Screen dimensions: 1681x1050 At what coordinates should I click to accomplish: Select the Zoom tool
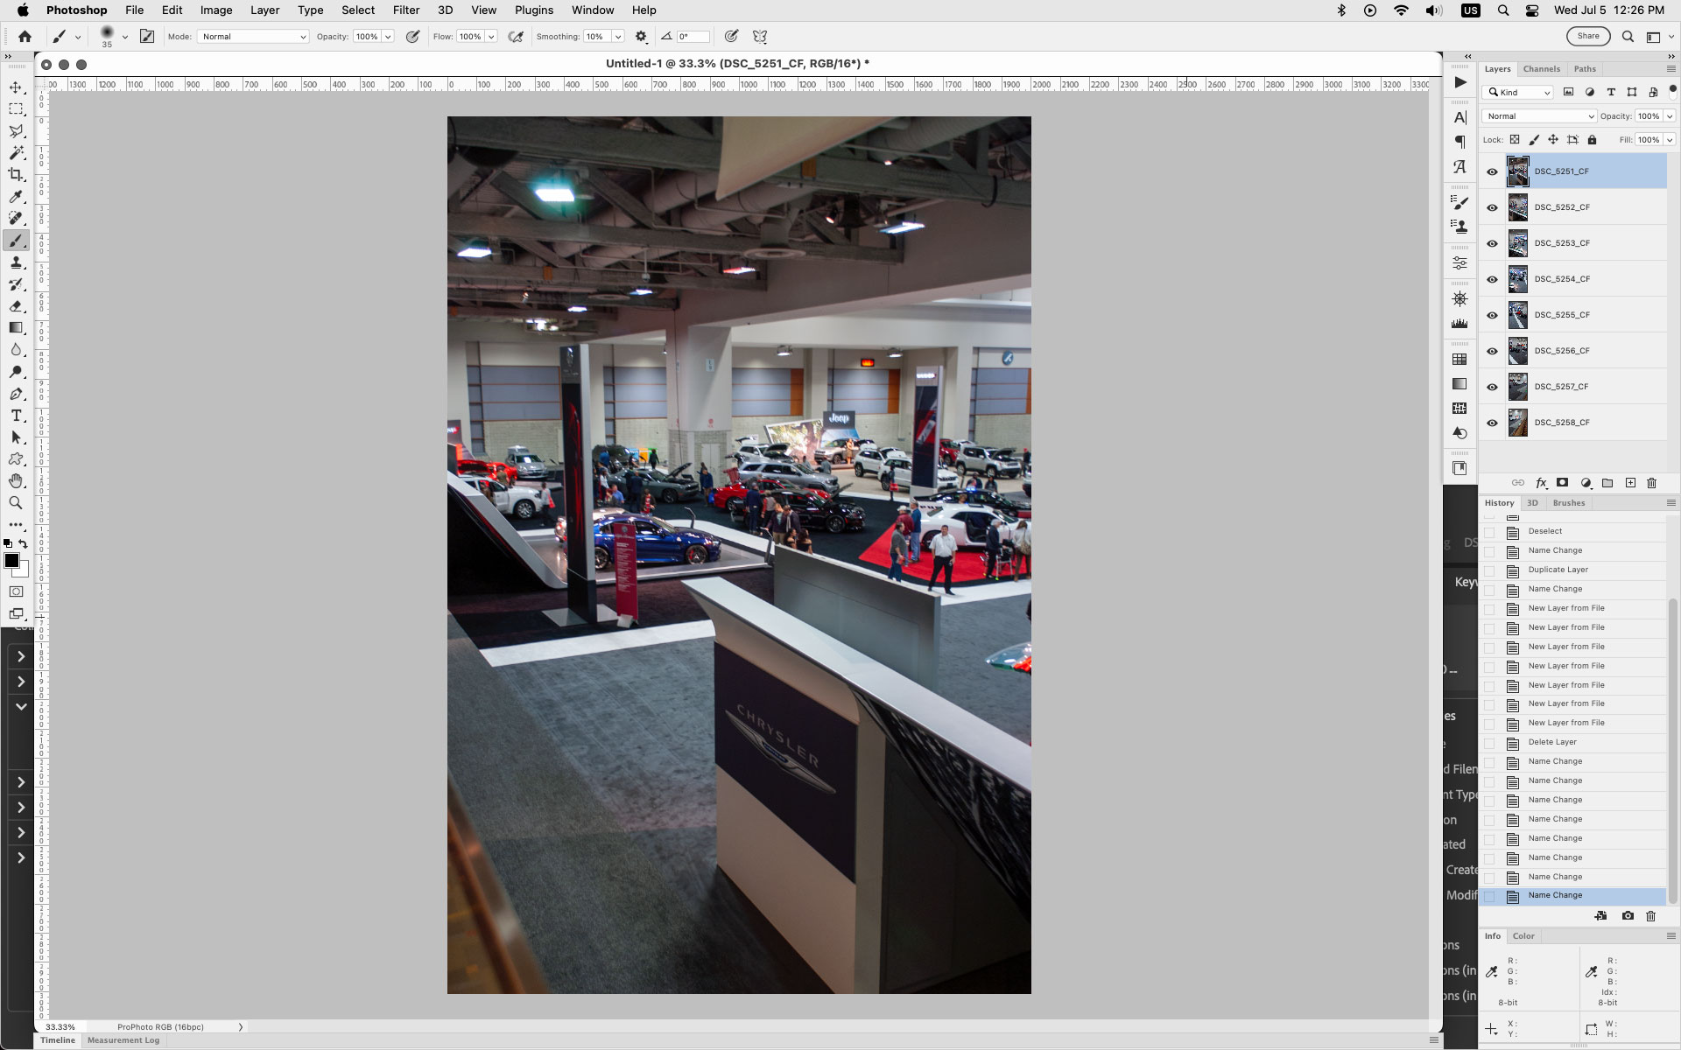coord(17,503)
